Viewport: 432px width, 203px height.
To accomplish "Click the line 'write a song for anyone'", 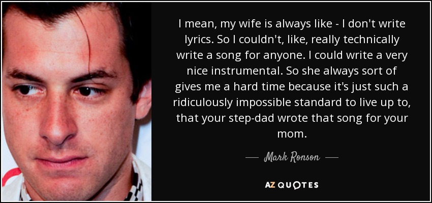I will pos(292,56).
